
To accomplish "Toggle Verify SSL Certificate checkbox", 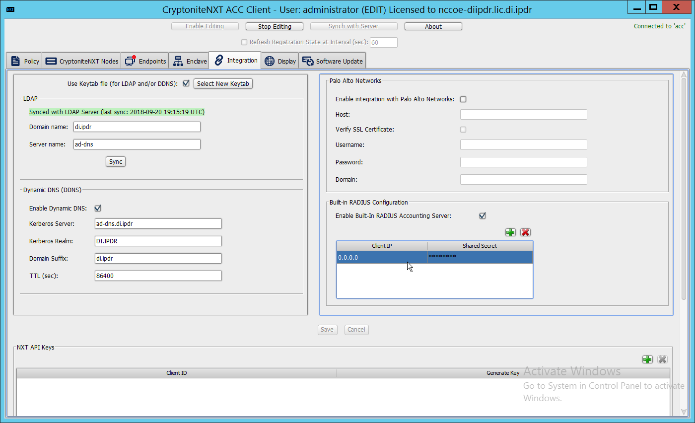I will 463,130.
